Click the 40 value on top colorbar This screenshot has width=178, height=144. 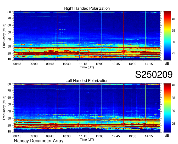coord(173,19)
